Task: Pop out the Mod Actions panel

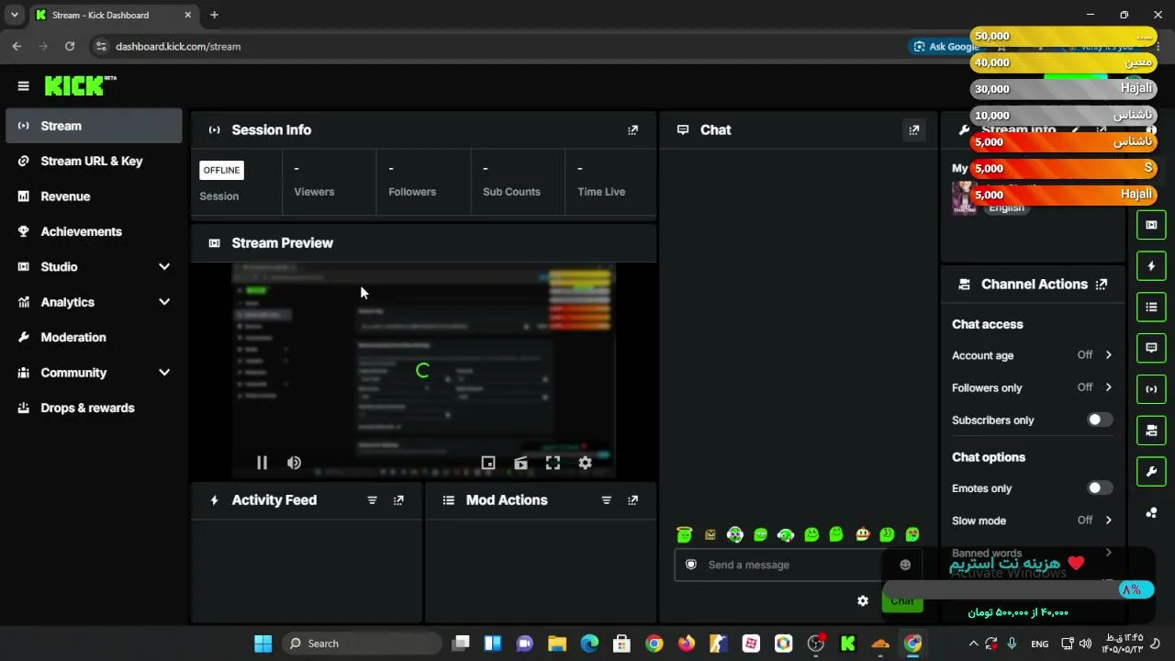Action: click(632, 500)
